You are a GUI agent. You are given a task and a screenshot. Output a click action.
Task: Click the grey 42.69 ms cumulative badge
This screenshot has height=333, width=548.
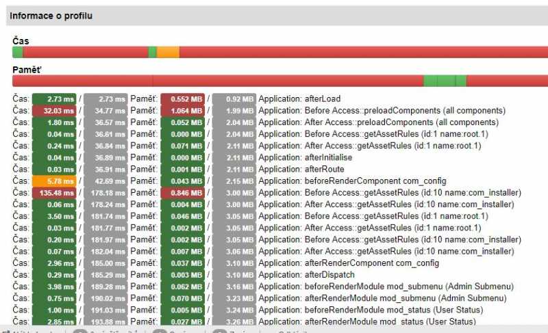coord(105,181)
